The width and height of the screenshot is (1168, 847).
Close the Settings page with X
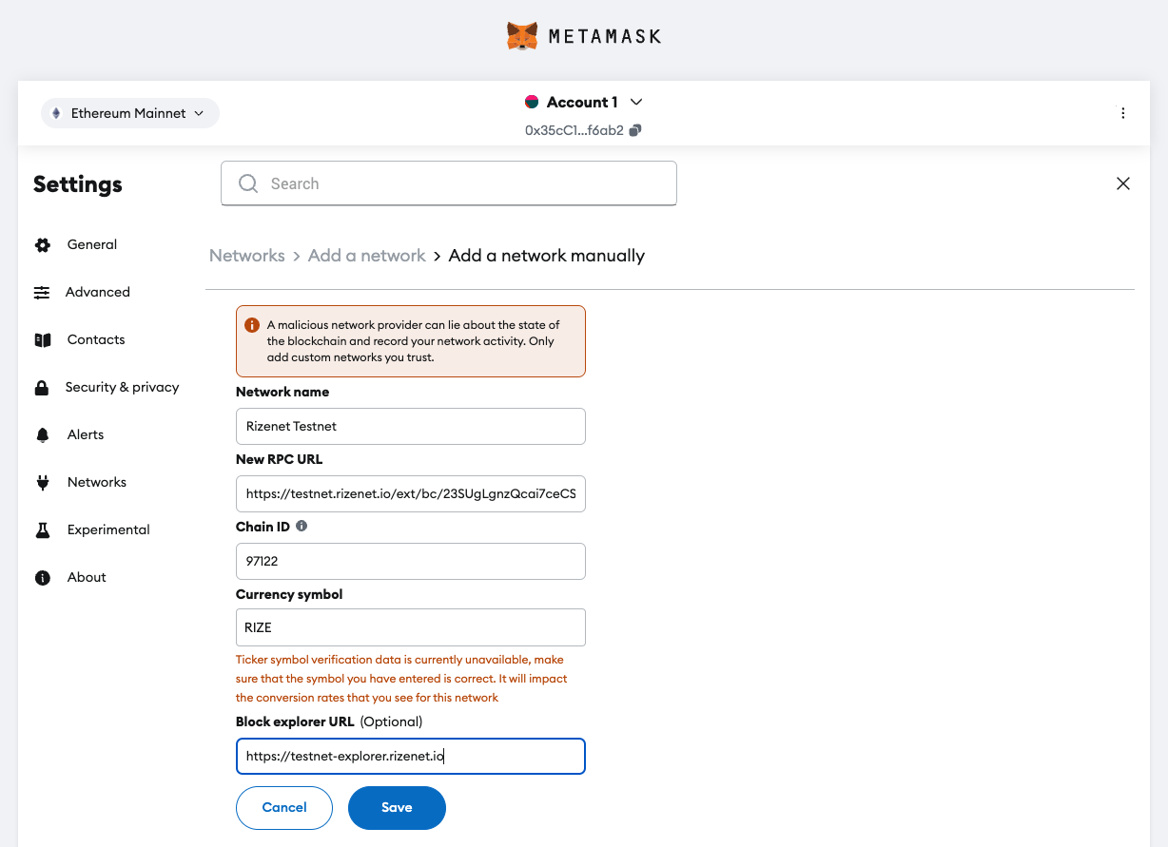1122,183
